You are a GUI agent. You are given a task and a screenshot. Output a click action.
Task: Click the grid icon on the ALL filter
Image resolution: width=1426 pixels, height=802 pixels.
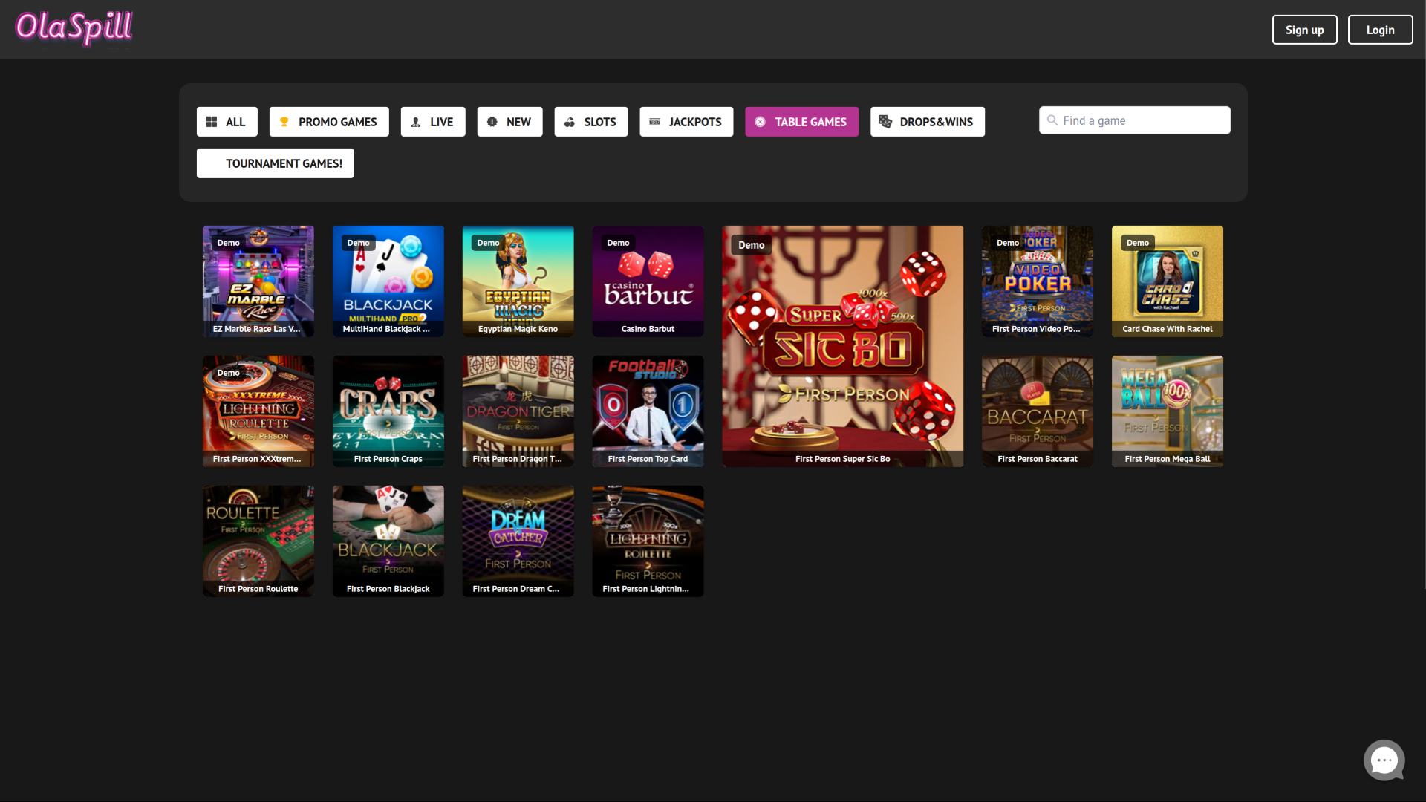tap(212, 121)
